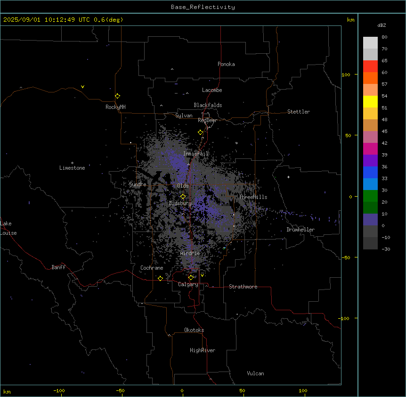Image resolution: width=406 pixels, height=397 pixels.
Task: Click the Drumheller label
Action: (x=300, y=230)
